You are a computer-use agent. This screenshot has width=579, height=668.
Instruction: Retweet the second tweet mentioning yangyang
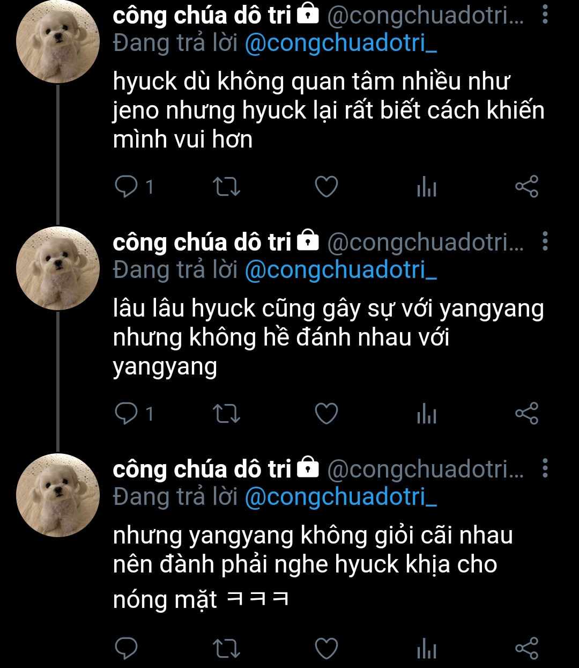click(227, 413)
